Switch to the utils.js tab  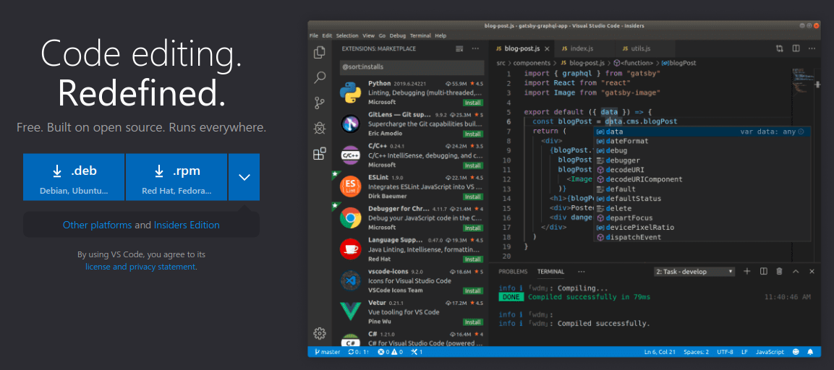point(644,48)
